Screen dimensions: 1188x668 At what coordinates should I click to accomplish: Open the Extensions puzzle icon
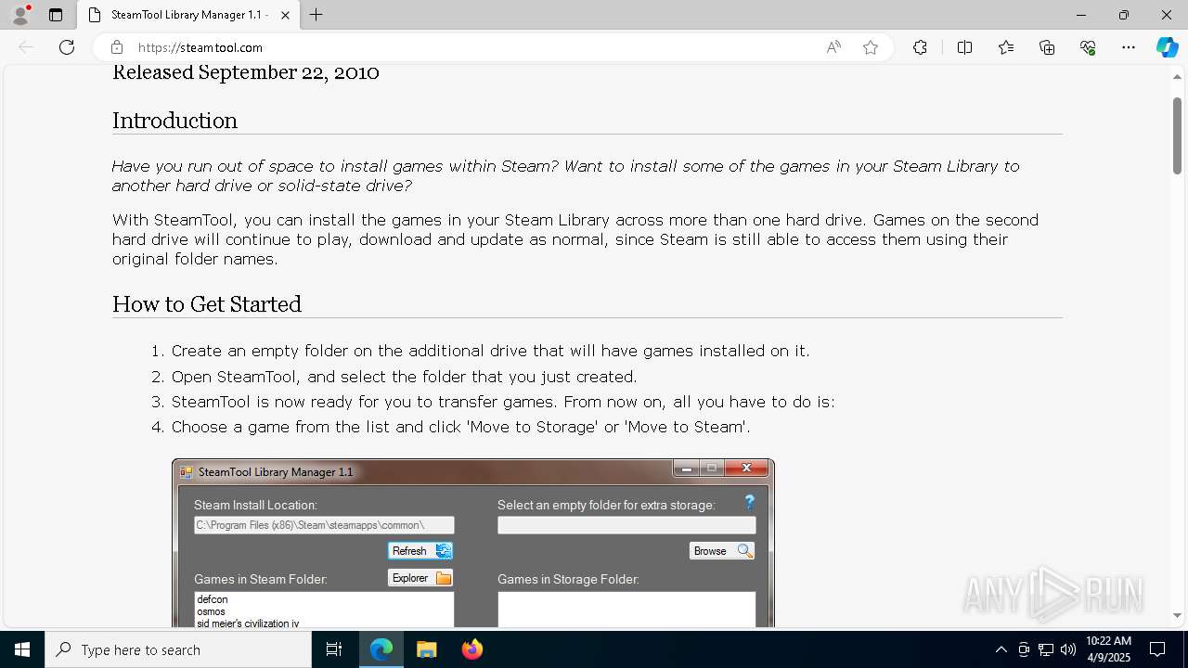[920, 47]
